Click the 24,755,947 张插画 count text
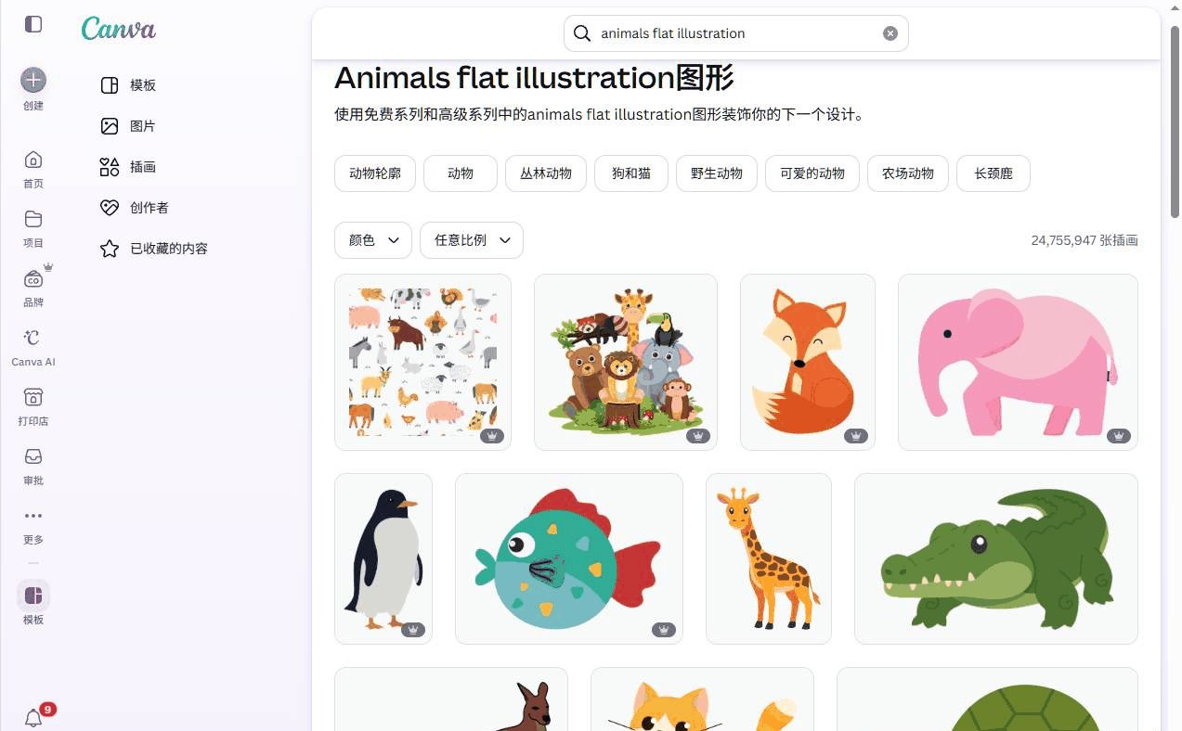The height and width of the screenshot is (731, 1182). [x=1085, y=240]
